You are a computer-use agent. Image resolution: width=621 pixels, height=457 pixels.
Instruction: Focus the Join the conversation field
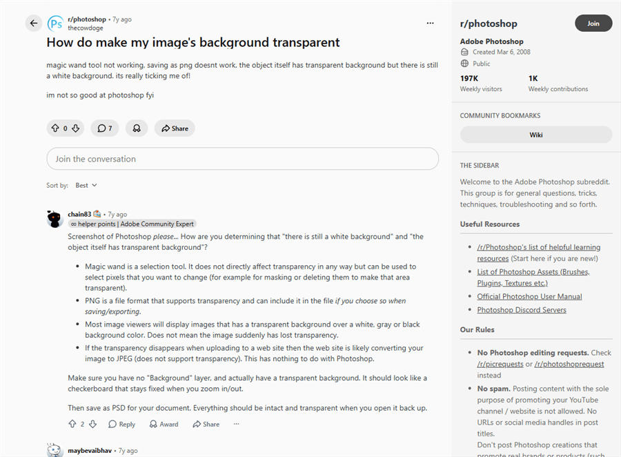pos(242,159)
